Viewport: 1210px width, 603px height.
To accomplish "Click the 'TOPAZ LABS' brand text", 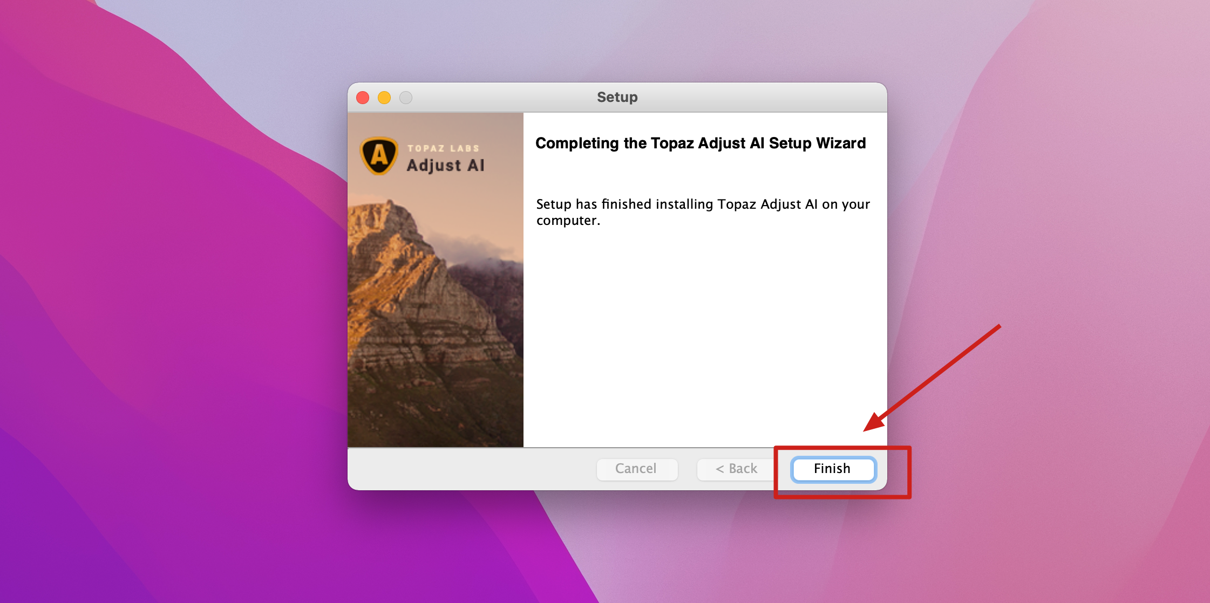I will (443, 148).
